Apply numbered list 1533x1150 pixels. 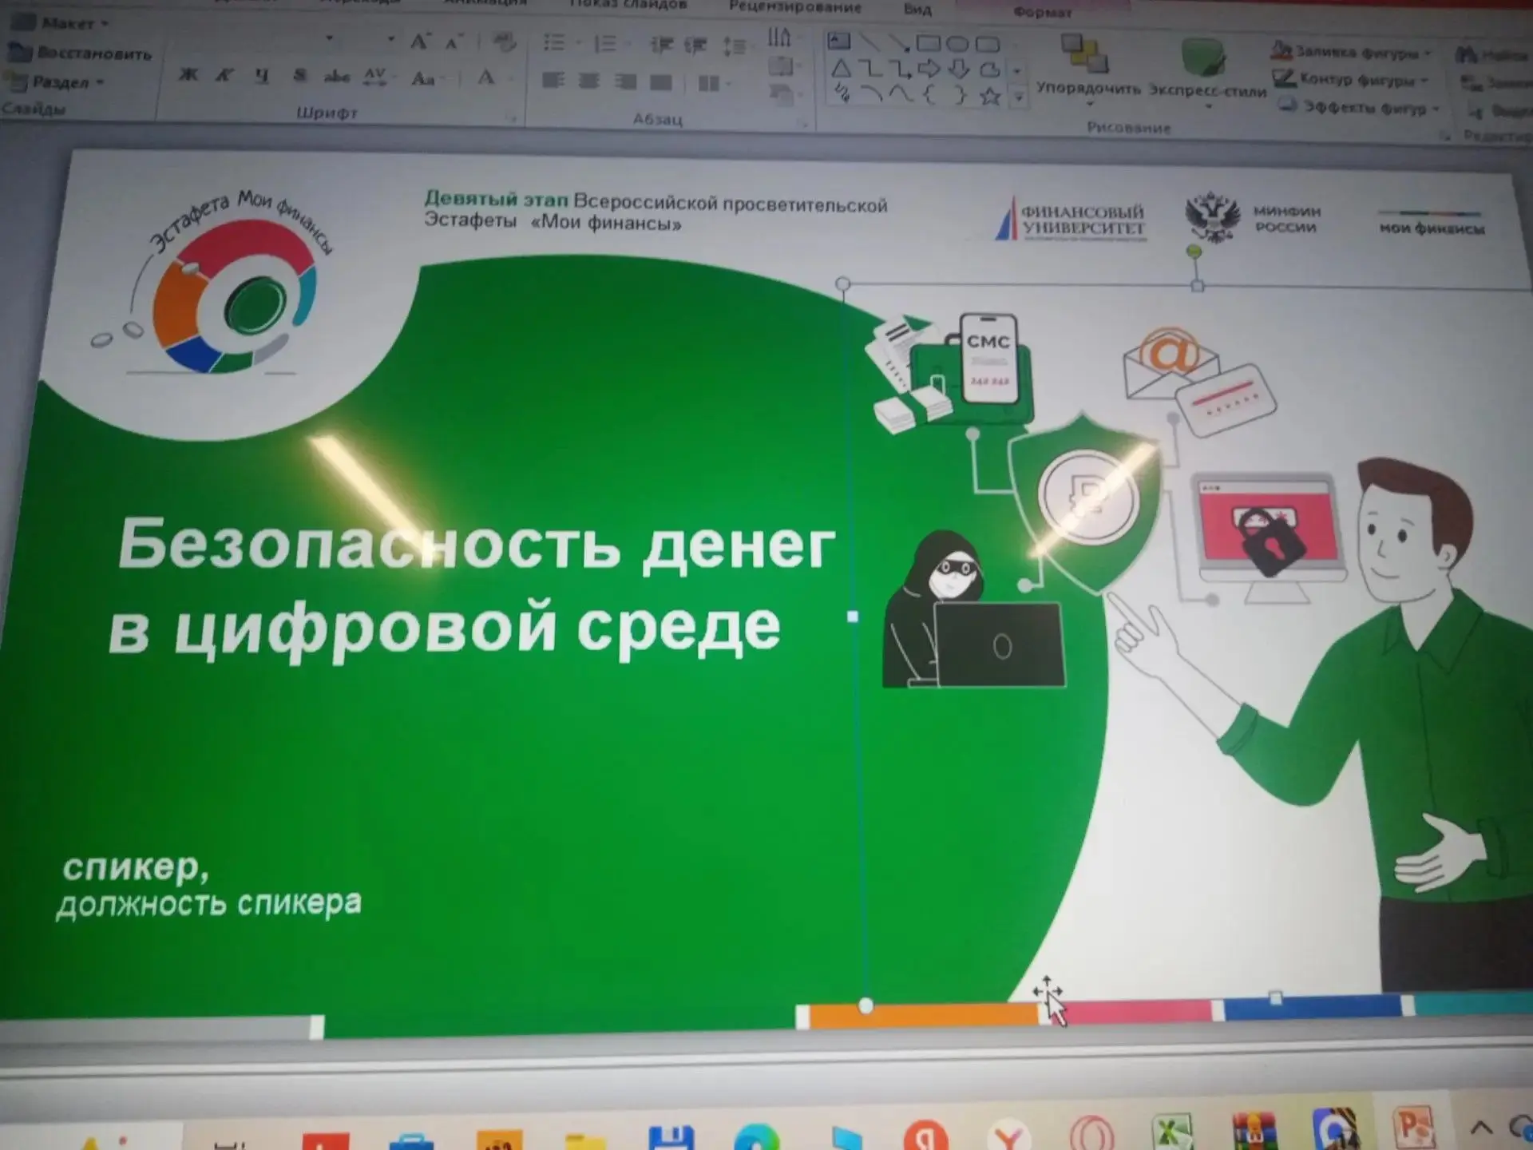606,43
